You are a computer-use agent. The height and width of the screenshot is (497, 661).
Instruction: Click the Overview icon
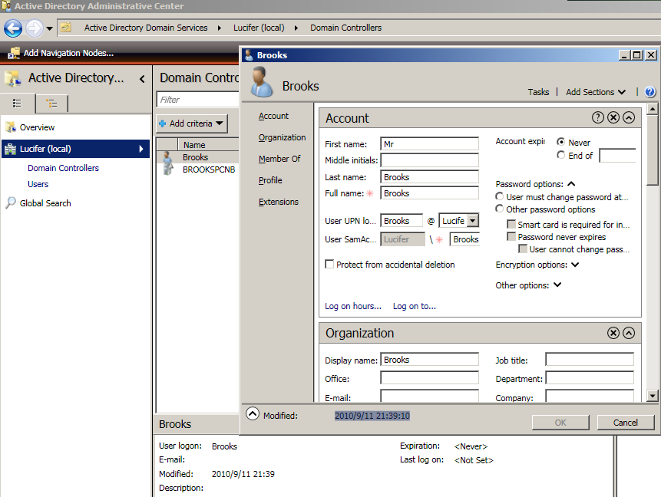[11, 127]
